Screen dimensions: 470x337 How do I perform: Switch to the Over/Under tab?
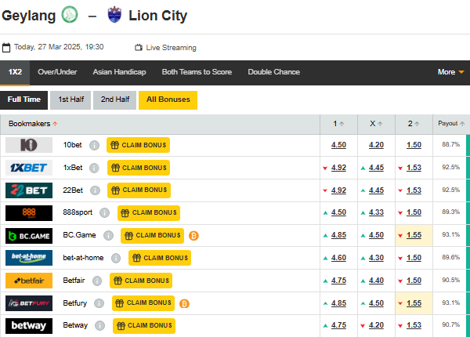57,72
